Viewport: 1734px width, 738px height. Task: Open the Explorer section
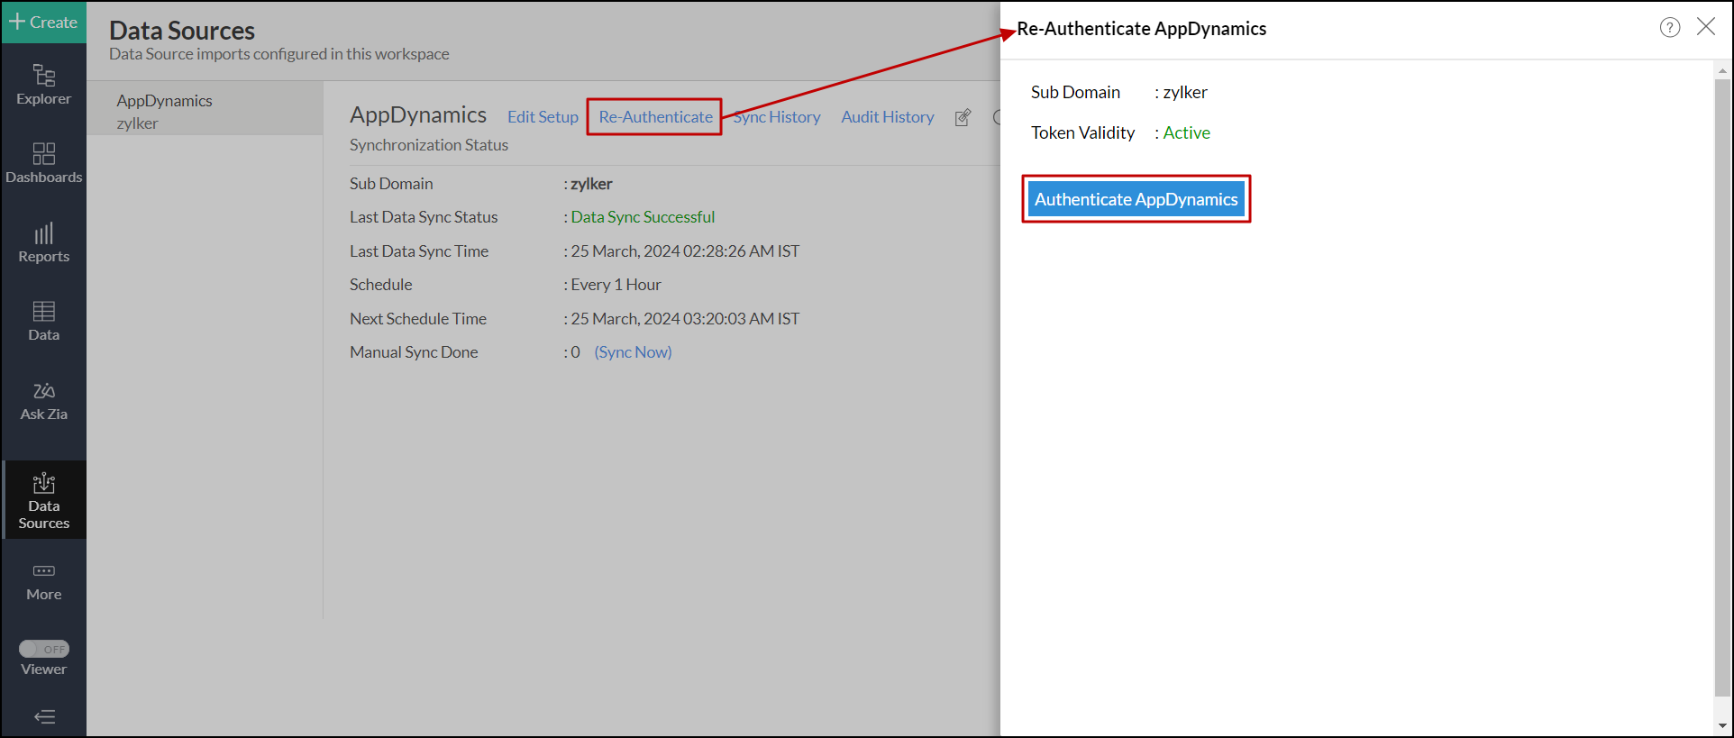click(x=43, y=85)
